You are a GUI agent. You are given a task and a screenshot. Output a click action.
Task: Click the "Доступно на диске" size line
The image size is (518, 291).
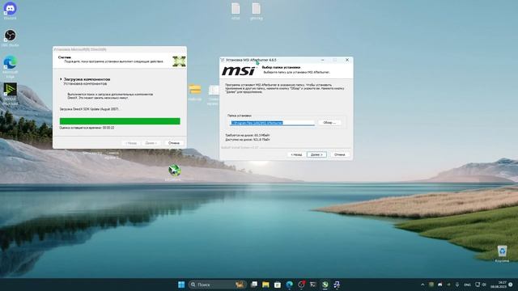(247, 140)
